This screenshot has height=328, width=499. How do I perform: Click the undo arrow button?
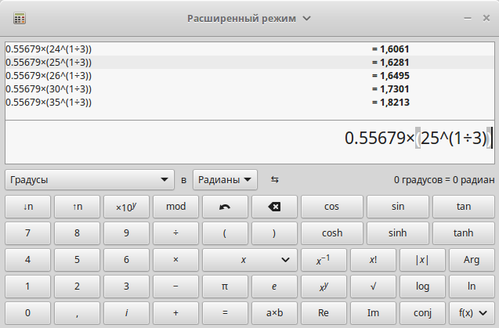click(x=225, y=207)
